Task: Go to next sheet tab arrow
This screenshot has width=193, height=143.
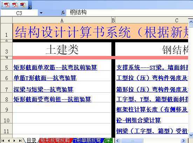Action: pyautogui.click(x=14, y=141)
